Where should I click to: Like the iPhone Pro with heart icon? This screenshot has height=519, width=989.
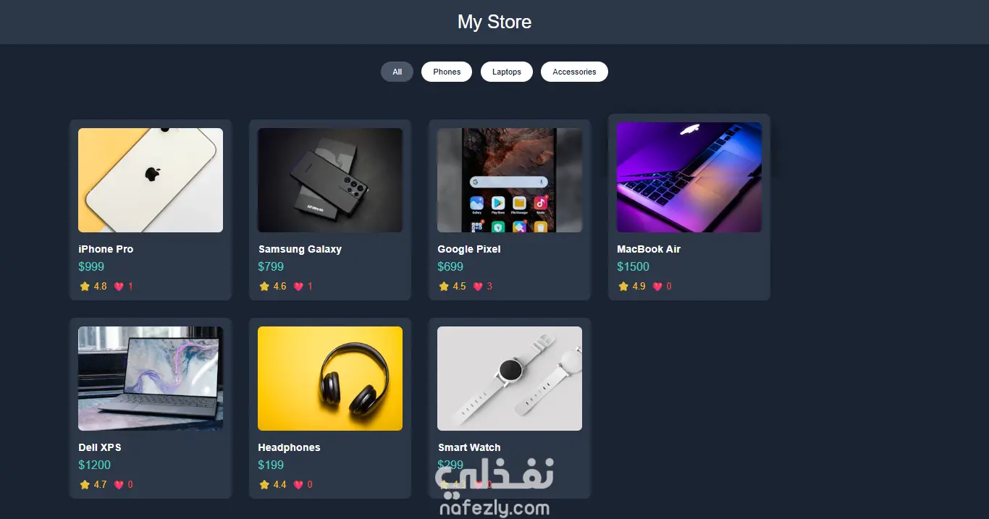click(x=119, y=287)
